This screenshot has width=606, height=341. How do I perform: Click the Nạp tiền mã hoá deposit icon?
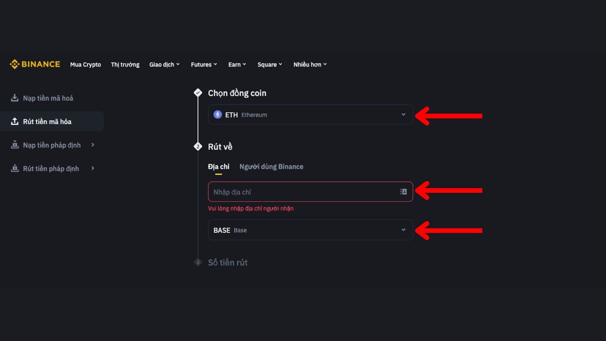coord(15,98)
